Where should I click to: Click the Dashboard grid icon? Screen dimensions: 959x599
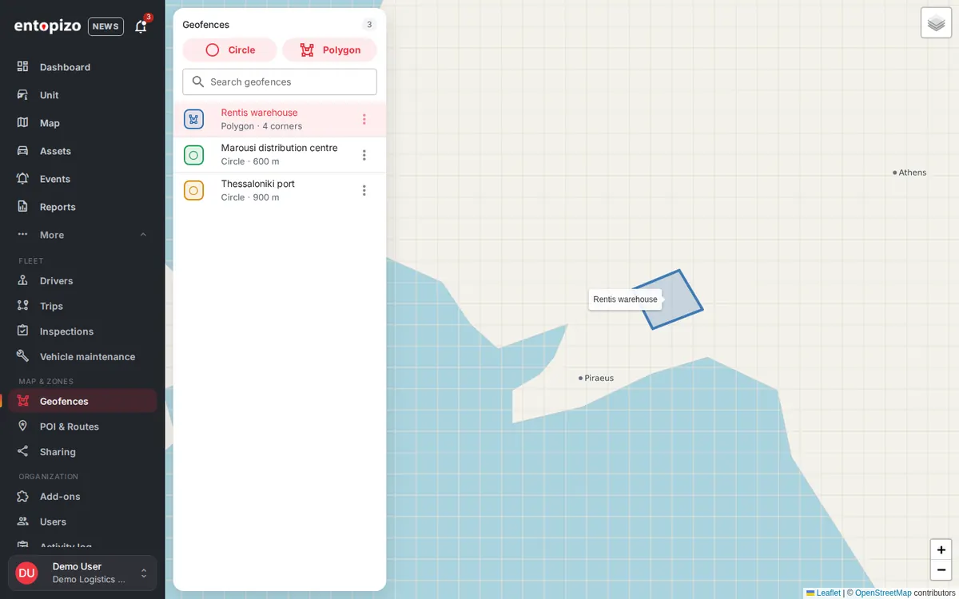point(22,67)
